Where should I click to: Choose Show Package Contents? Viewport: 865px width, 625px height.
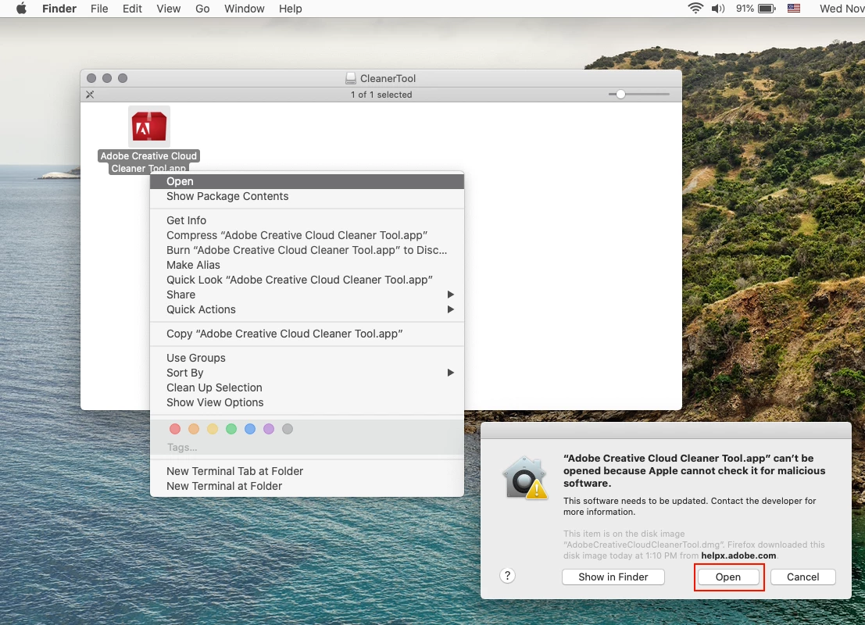(307, 196)
